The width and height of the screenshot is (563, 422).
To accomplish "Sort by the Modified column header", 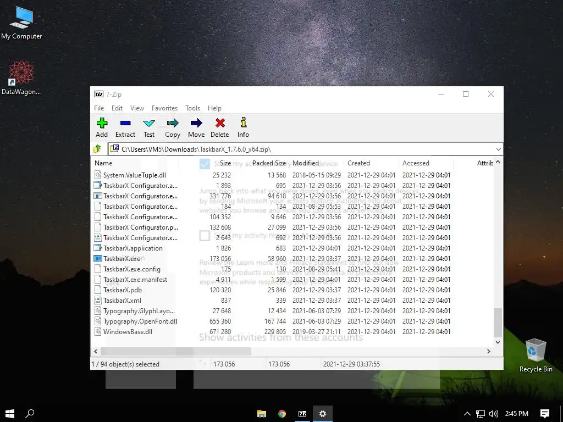I will (316, 163).
